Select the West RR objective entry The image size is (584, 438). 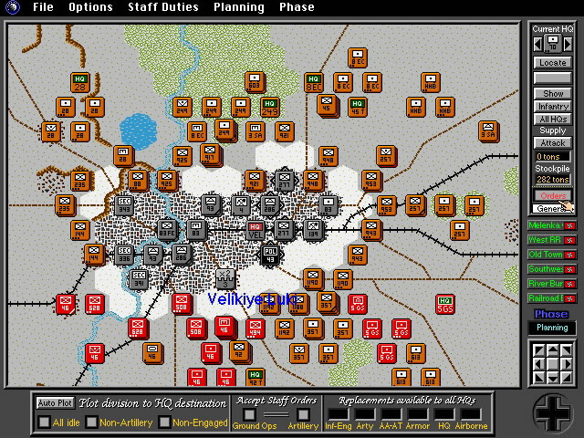point(552,240)
